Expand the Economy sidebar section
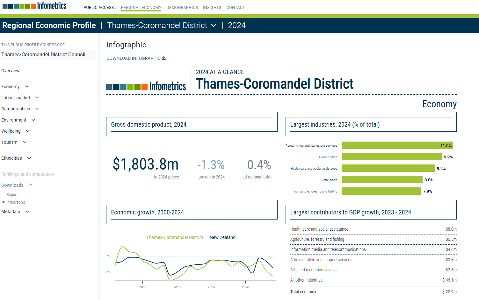479x300 pixels. pos(27,87)
